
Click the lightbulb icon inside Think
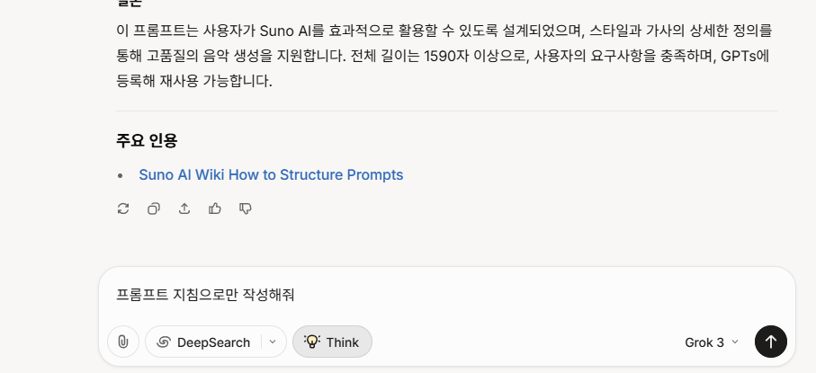[x=311, y=342]
